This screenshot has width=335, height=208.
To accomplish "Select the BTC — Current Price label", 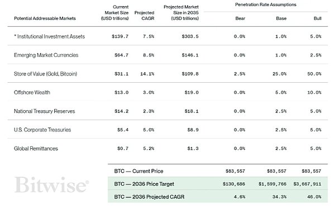I will click(138, 171).
